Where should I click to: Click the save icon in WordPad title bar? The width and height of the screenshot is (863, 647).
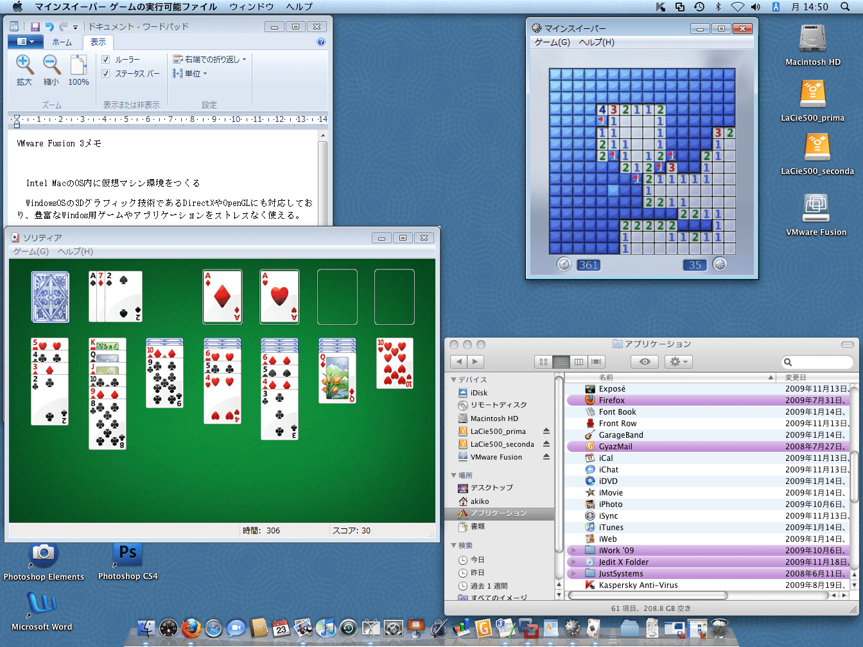(35, 27)
